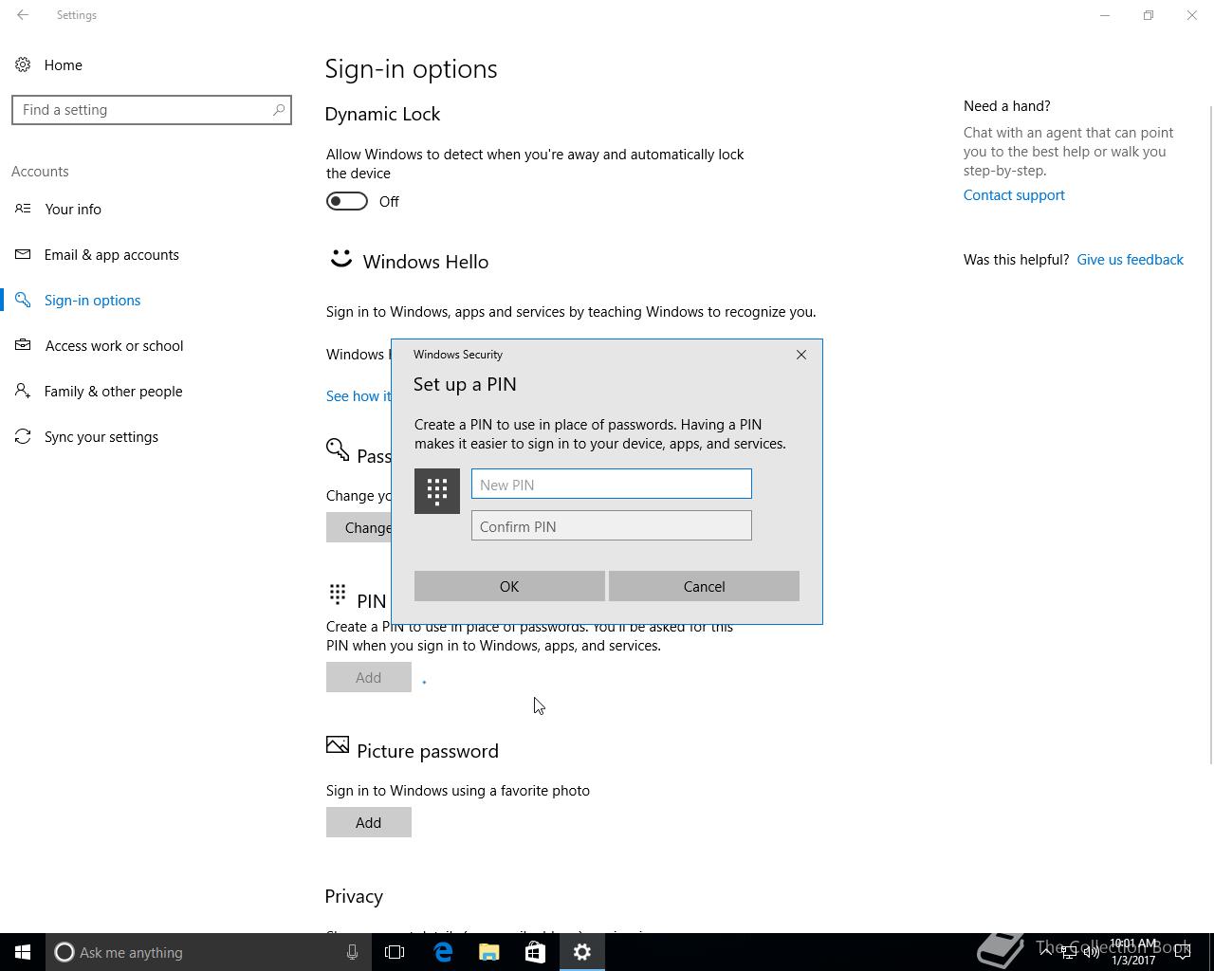Click the Family & other people icon

tap(23, 391)
